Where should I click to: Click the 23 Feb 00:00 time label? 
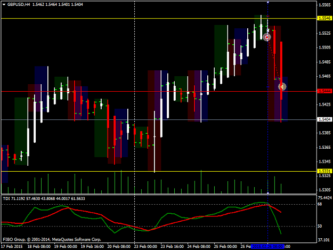145,247
